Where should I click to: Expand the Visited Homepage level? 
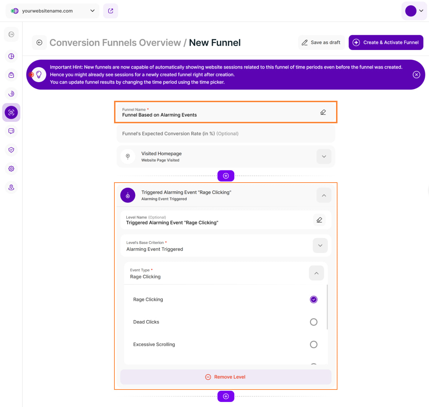click(324, 157)
